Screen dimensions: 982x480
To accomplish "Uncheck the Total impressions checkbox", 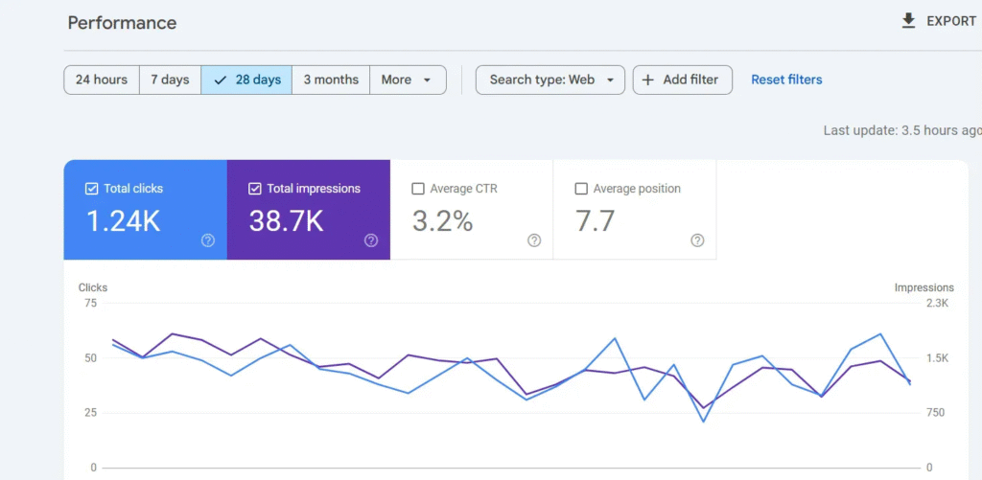I will tap(254, 189).
